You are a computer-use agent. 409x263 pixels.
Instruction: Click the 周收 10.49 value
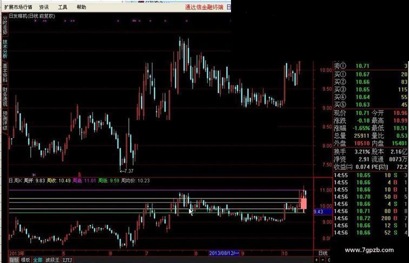point(64,180)
